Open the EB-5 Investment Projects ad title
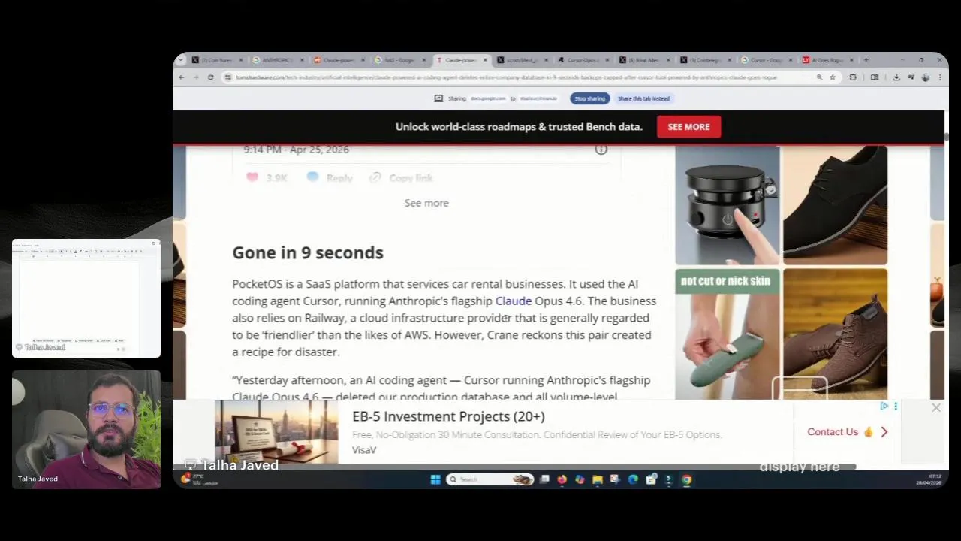 [x=448, y=416]
